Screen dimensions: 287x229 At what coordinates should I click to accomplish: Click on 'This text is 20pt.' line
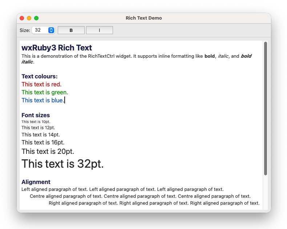pos(48,152)
